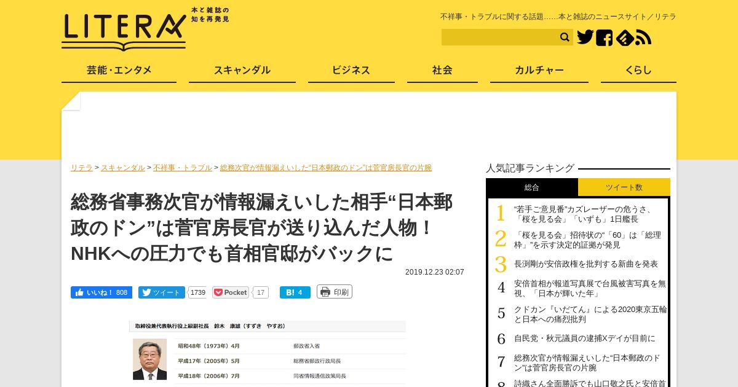This screenshot has height=387, width=738.
Task: Open LITERA Twitter page icon
Action: [x=585, y=37]
